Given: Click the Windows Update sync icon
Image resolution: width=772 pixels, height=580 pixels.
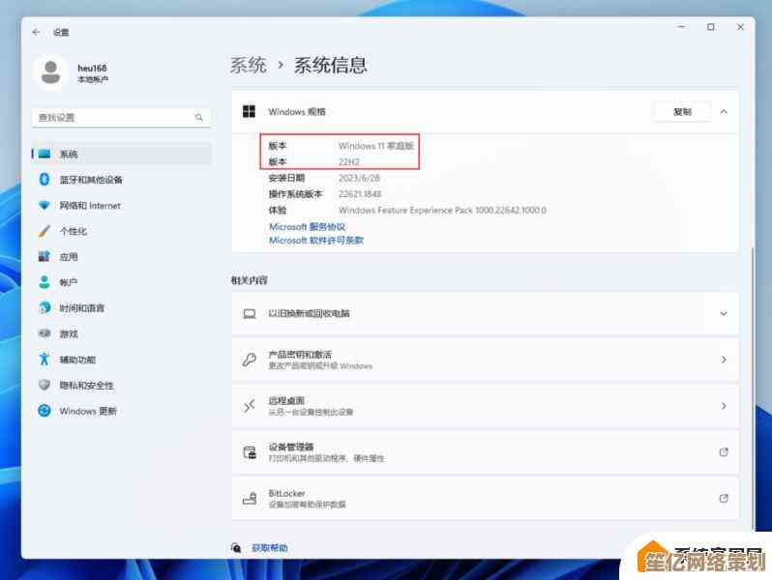Looking at the screenshot, I should [x=44, y=411].
